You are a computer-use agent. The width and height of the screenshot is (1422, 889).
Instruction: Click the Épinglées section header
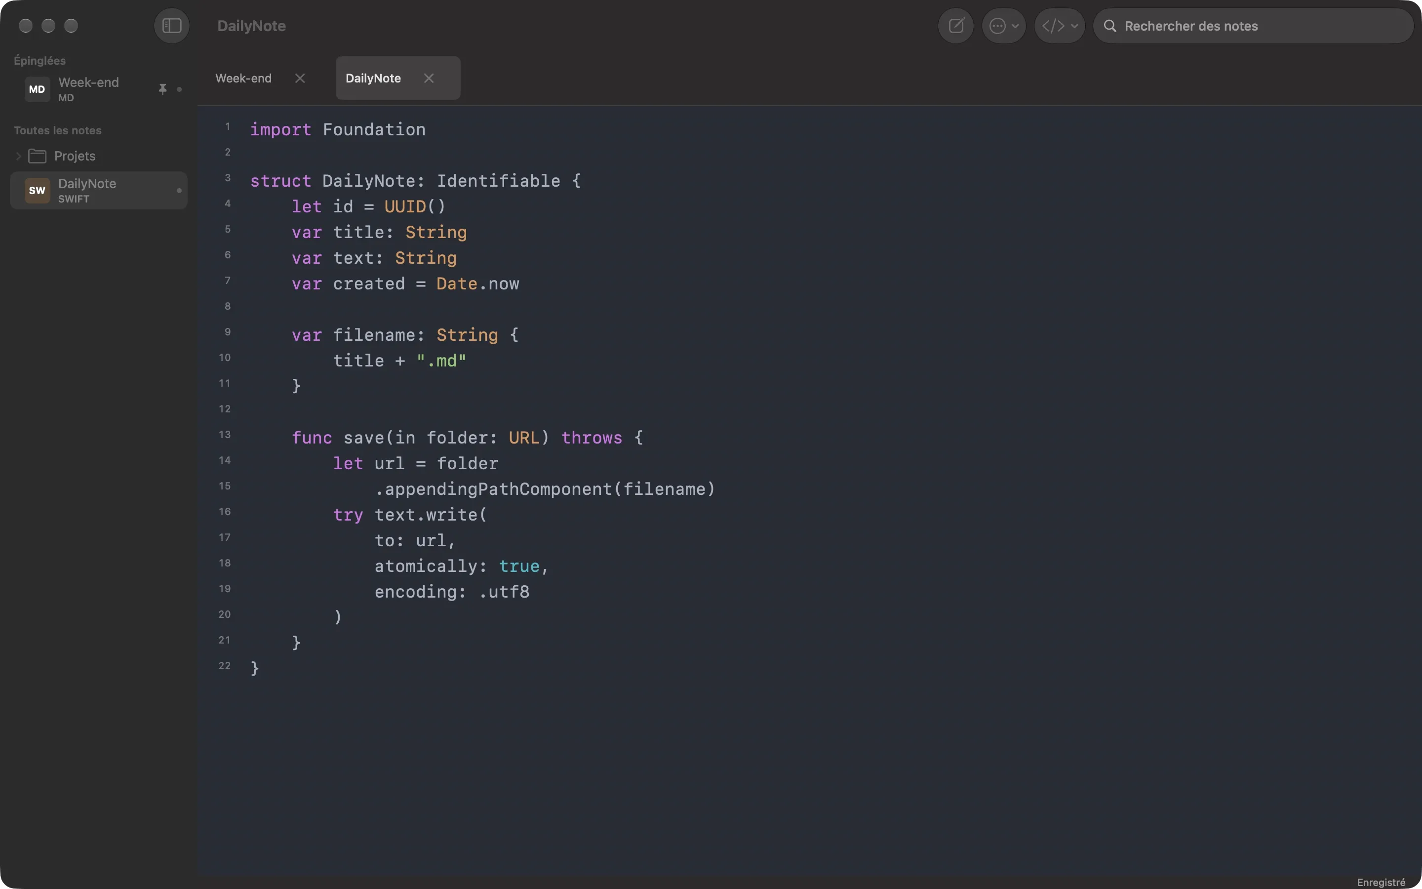point(40,61)
